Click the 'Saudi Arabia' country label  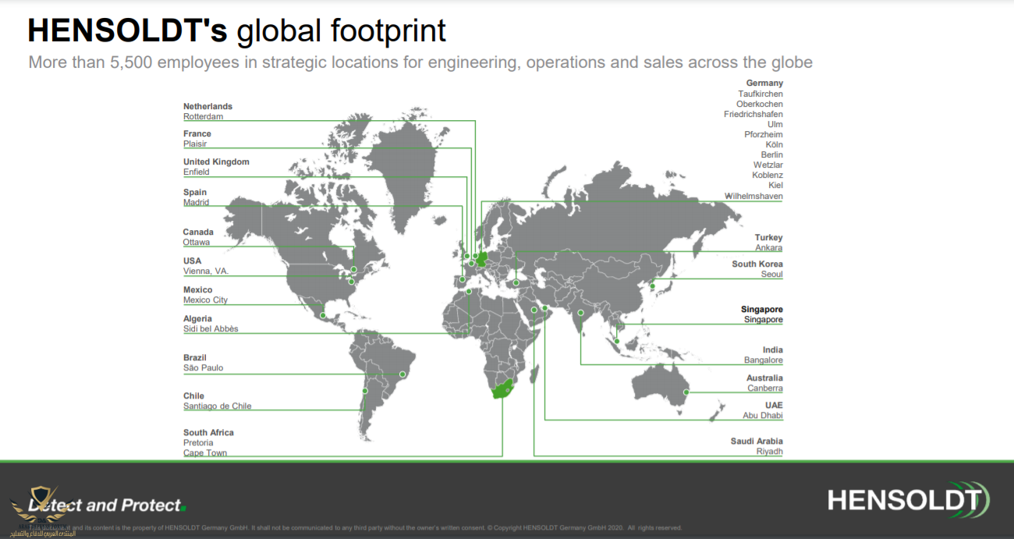tap(757, 441)
